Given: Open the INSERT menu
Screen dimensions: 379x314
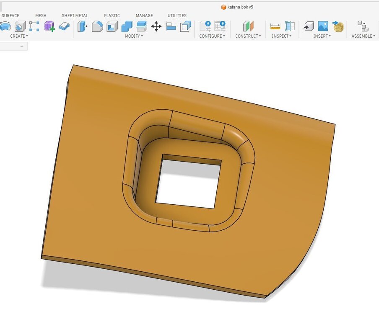Looking at the screenshot, I should coord(322,36).
